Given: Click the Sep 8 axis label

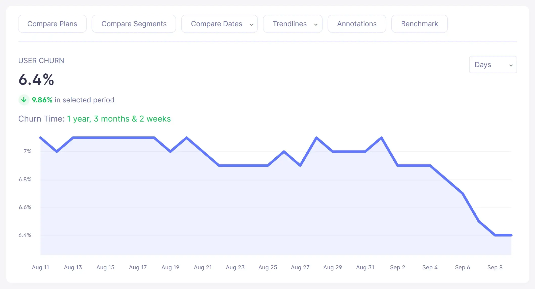Looking at the screenshot, I should click(x=495, y=267).
